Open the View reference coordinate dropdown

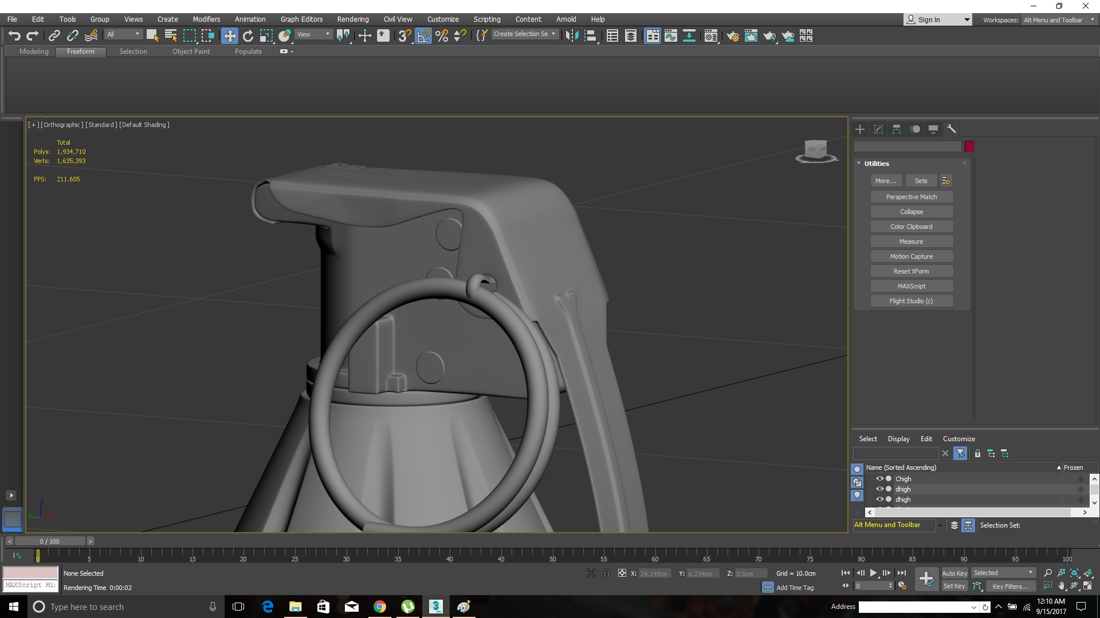(313, 34)
